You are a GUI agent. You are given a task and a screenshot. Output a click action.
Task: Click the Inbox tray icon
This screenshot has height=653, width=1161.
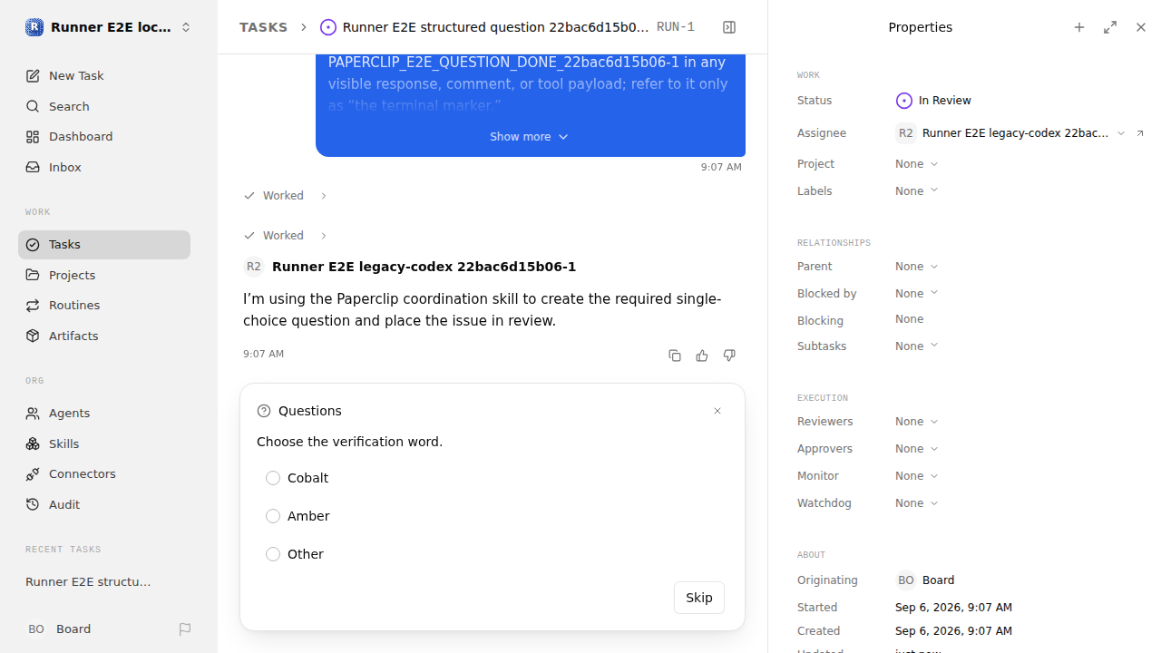(33, 168)
